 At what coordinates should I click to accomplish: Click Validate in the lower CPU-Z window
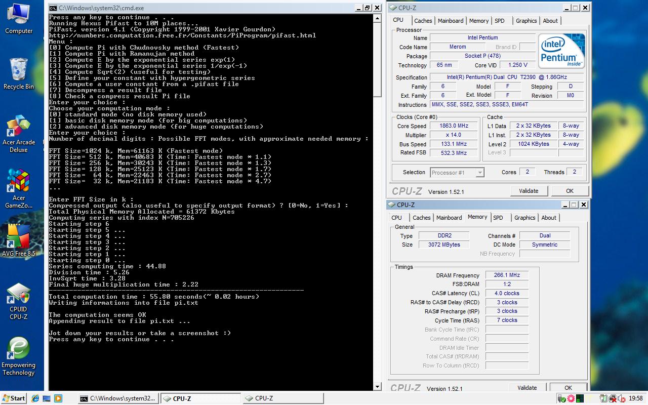click(x=527, y=388)
